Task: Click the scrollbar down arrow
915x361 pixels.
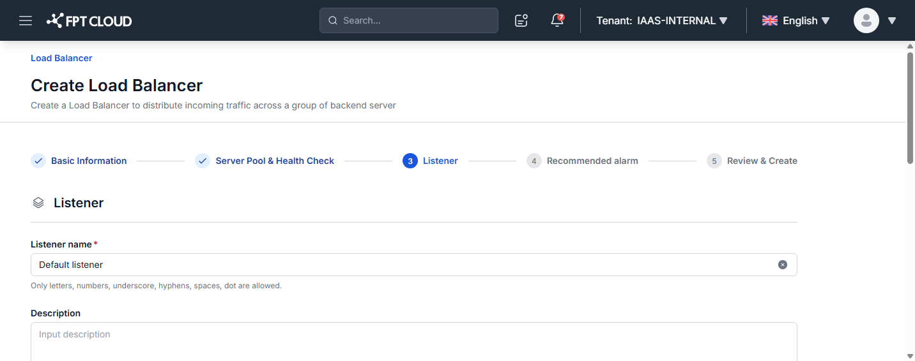Action: [910, 356]
